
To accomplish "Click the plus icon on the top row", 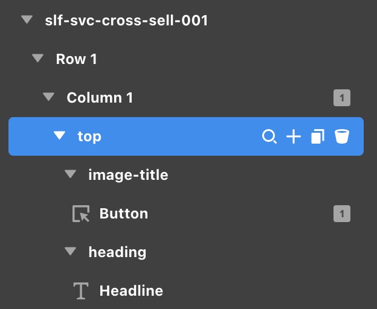I will (293, 137).
